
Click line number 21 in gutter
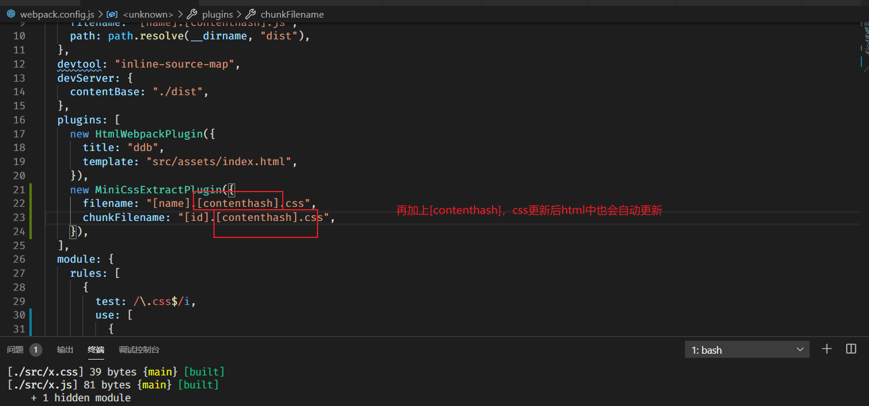point(19,189)
